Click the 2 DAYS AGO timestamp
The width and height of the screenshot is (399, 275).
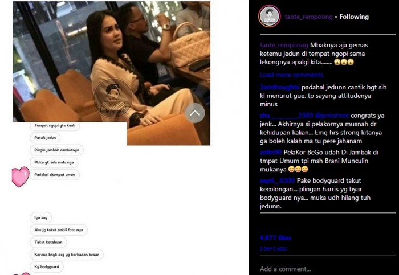273,249
